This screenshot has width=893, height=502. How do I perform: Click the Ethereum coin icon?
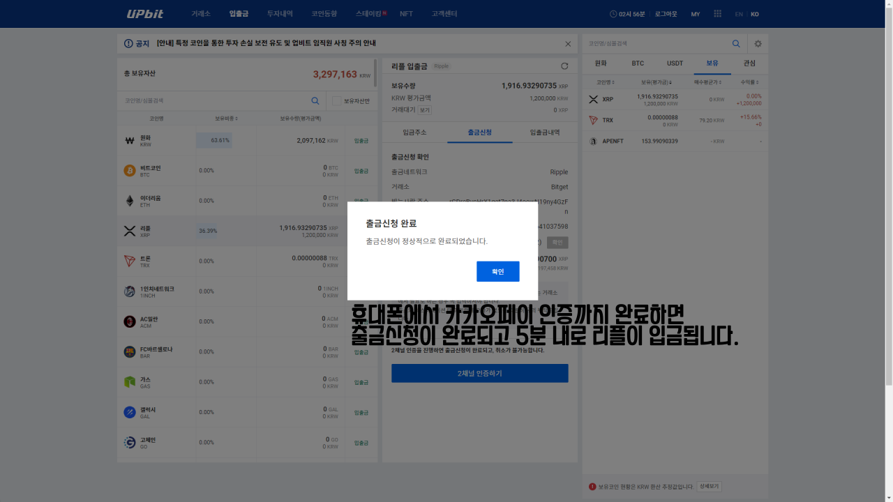click(129, 201)
